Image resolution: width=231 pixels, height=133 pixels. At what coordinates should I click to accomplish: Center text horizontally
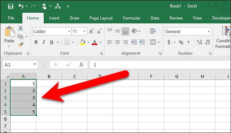coord(118,42)
